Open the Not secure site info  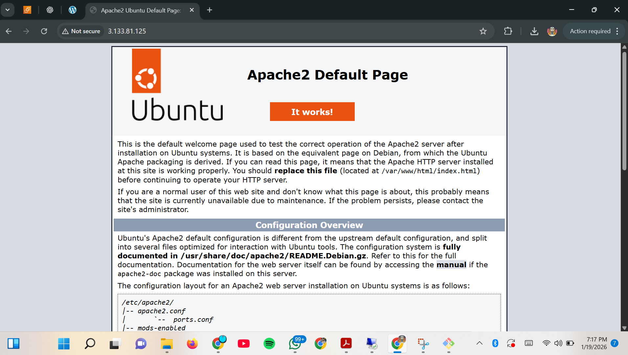click(x=81, y=31)
